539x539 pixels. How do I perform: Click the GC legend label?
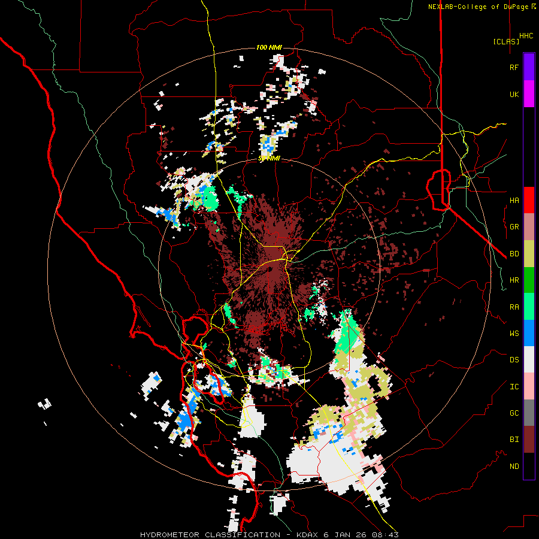coord(514,413)
